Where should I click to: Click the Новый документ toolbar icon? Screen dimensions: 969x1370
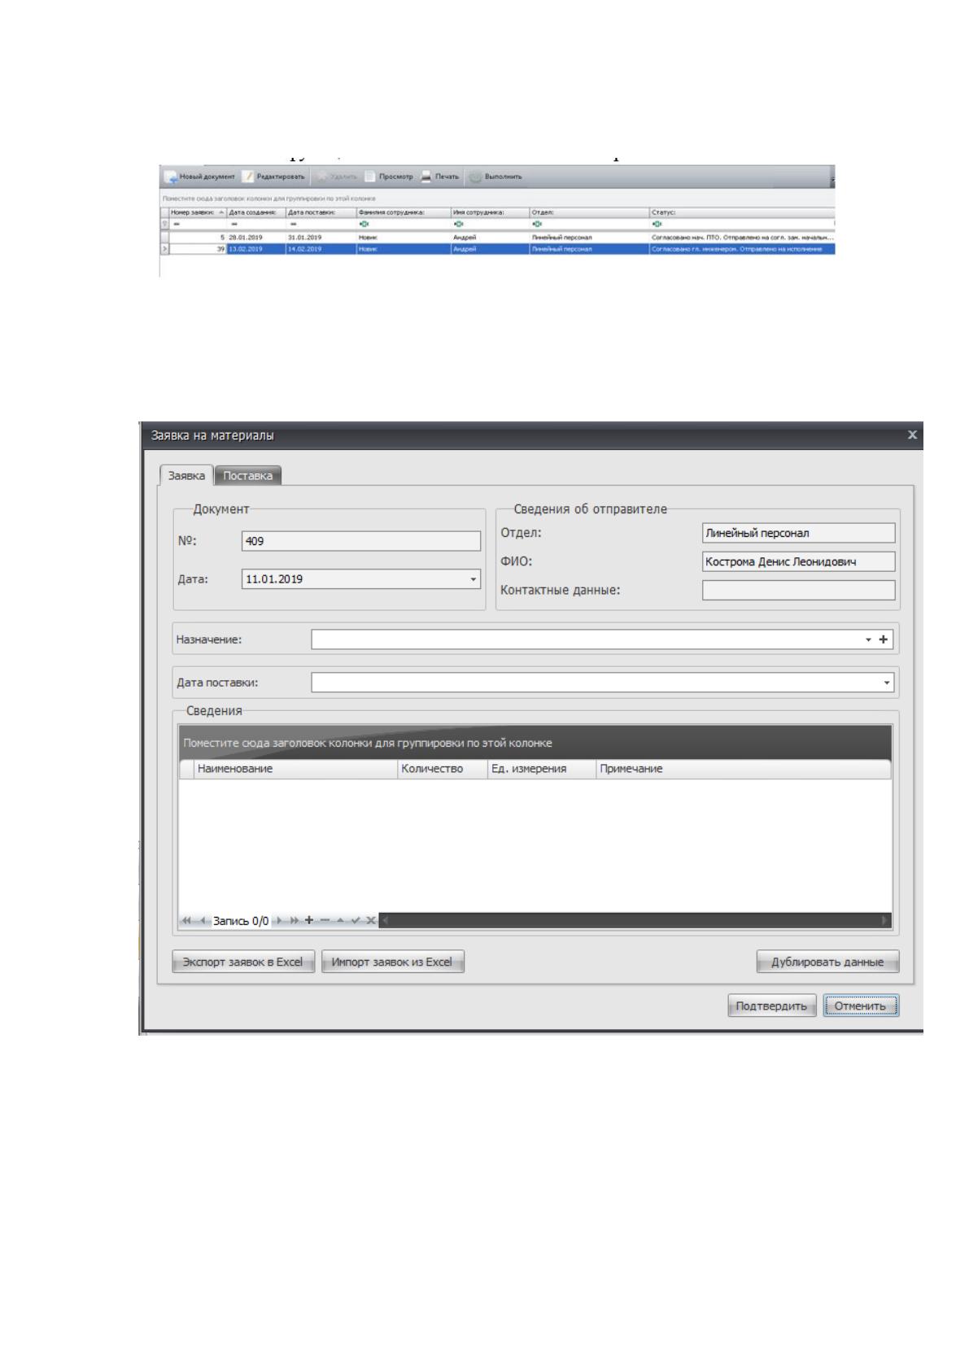tap(171, 177)
